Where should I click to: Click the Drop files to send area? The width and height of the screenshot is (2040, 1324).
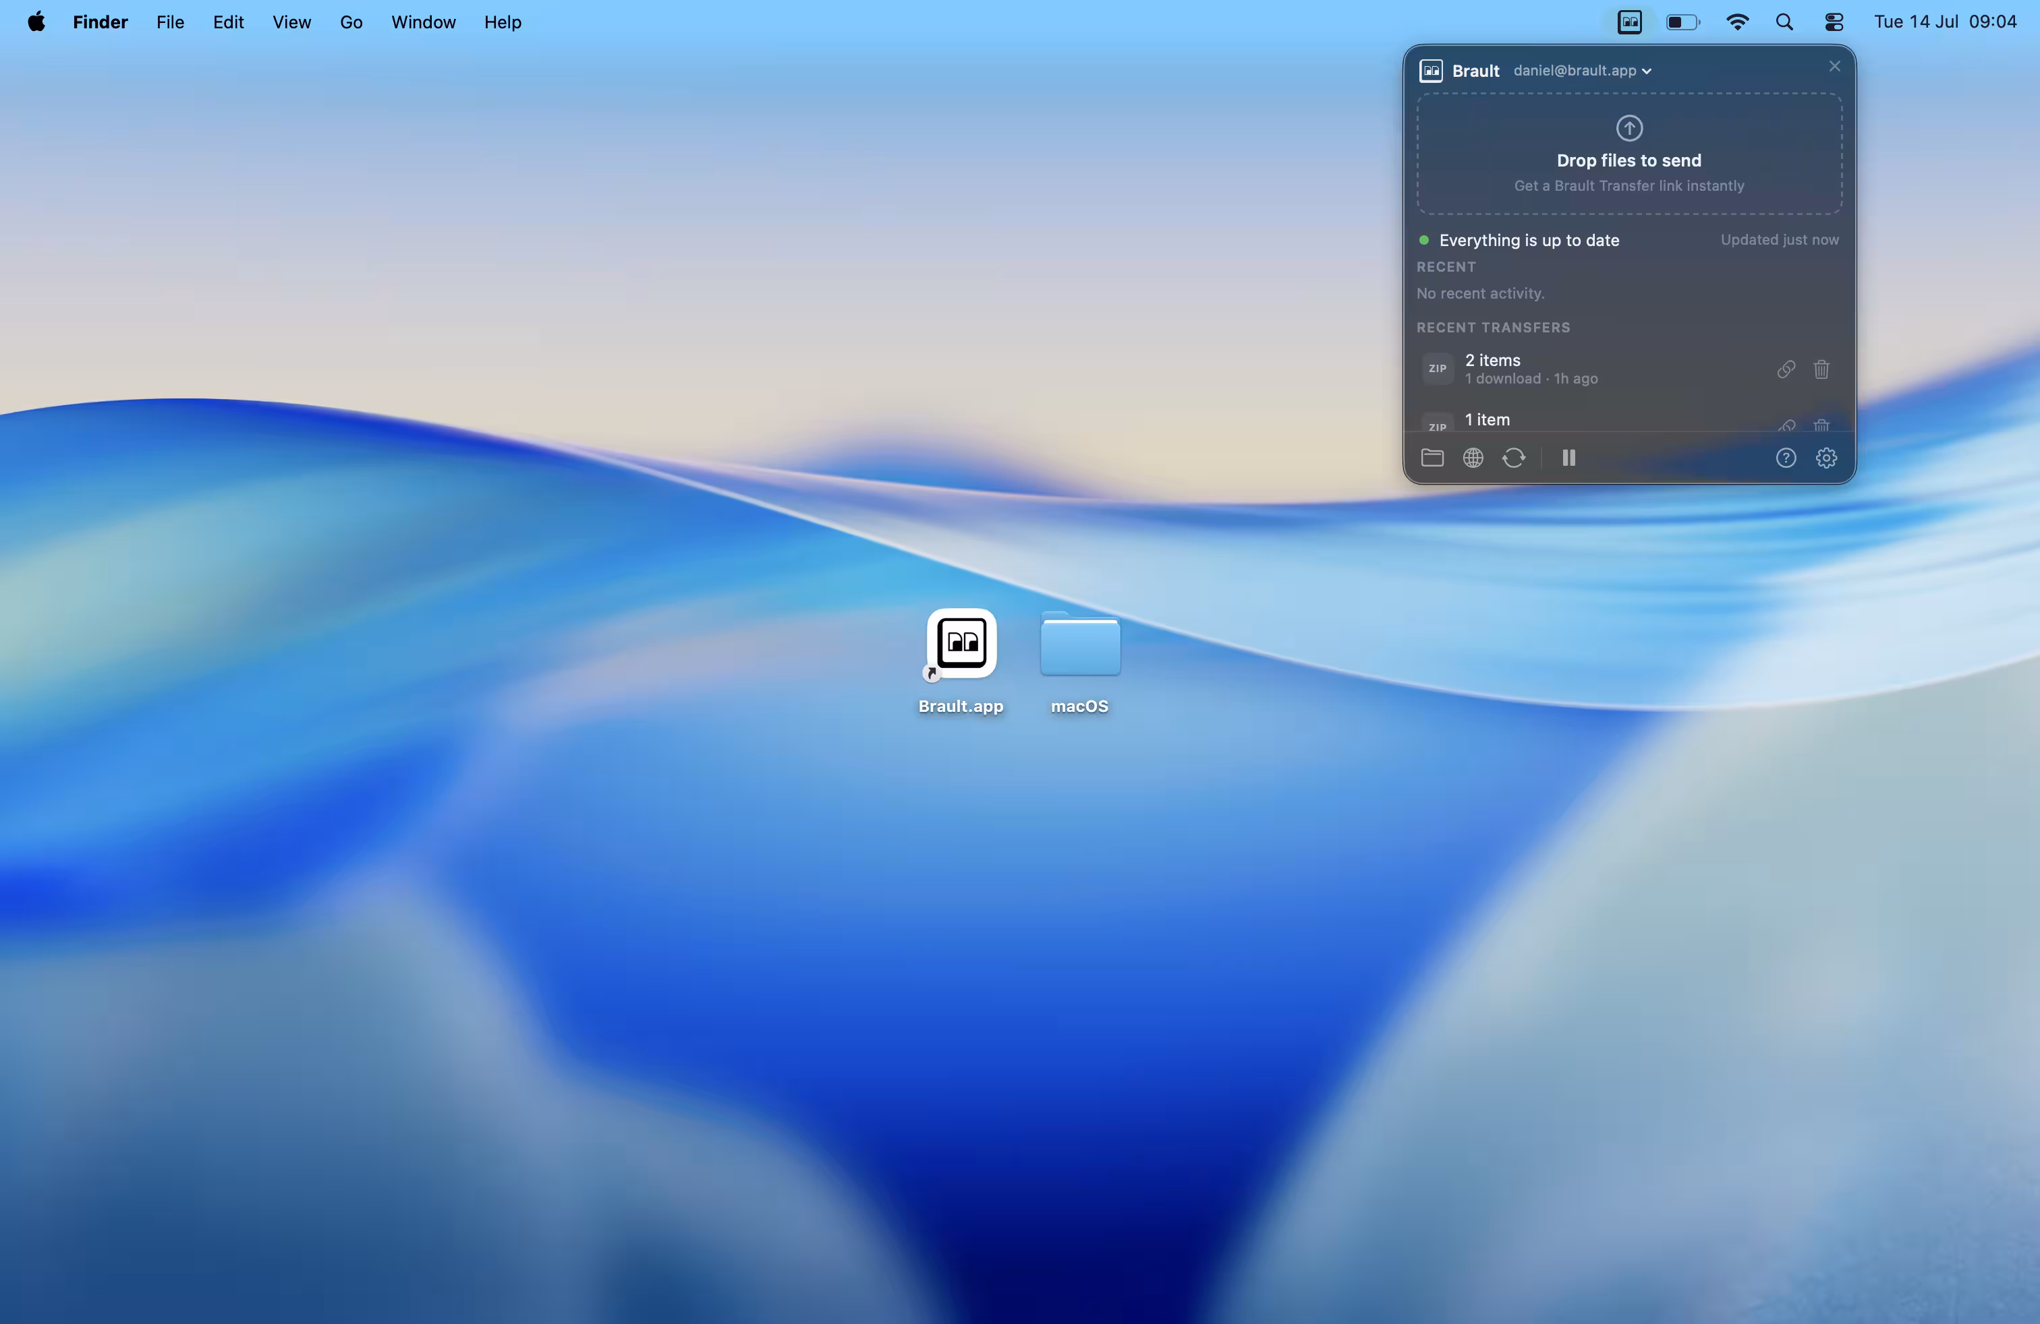tap(1629, 154)
